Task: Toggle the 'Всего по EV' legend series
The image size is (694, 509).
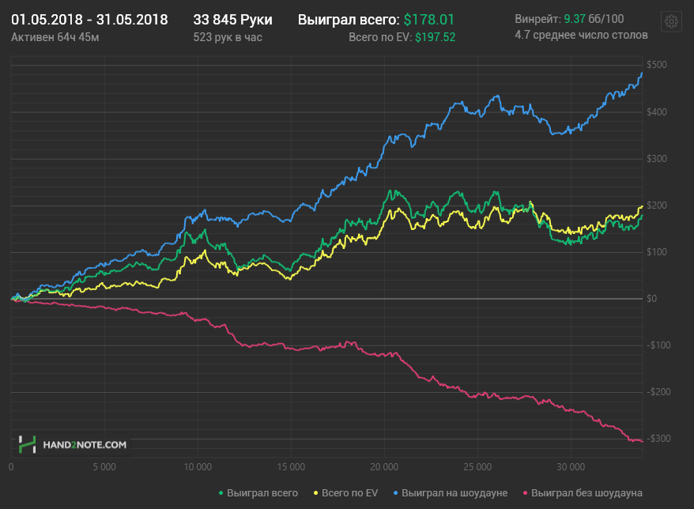Action: 345,493
